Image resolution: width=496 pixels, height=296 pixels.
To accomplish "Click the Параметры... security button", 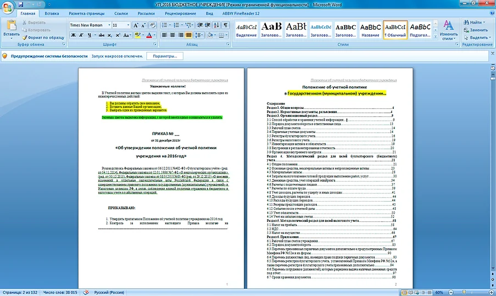I will (165, 56).
